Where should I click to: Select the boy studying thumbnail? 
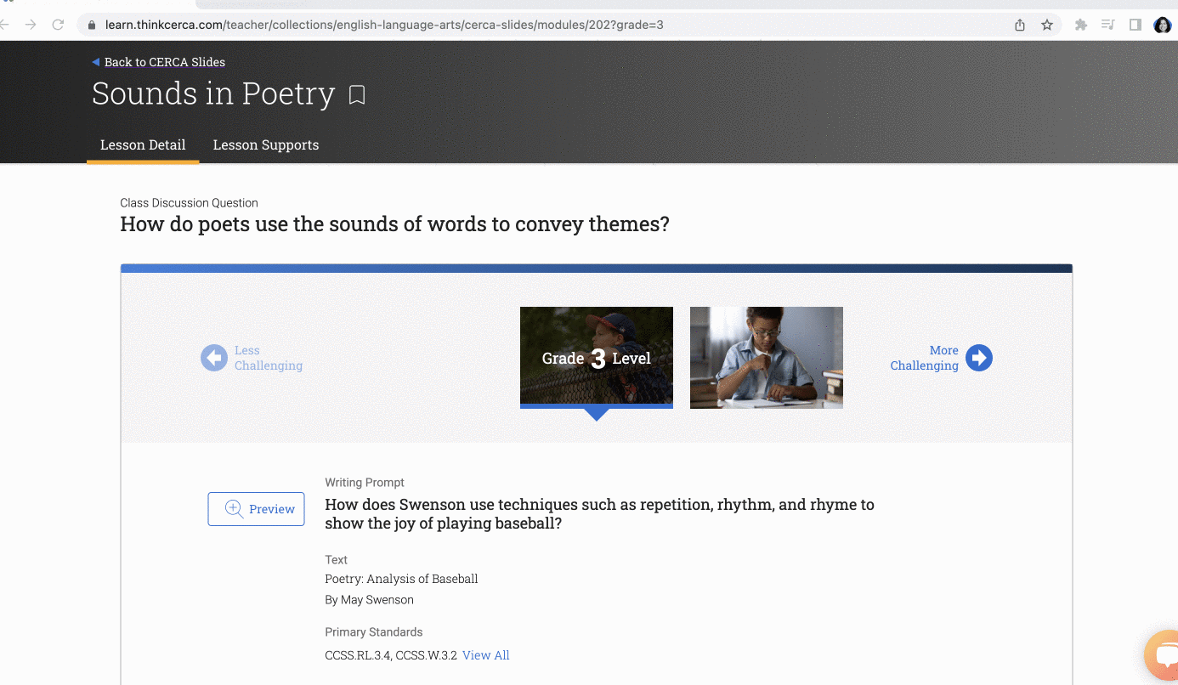(767, 357)
